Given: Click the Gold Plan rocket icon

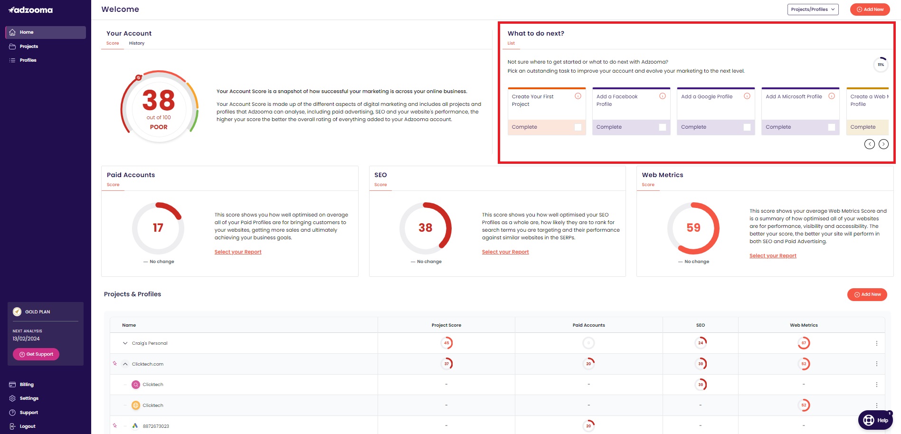Looking at the screenshot, I should (x=17, y=312).
